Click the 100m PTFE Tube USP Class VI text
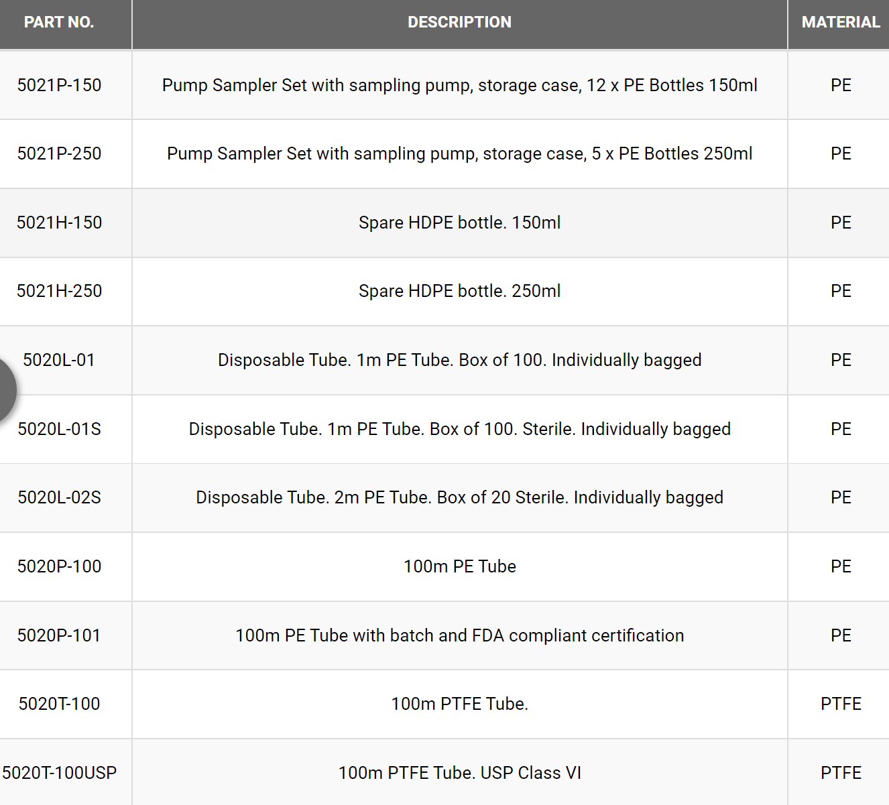This screenshot has height=805, width=889. point(459,773)
